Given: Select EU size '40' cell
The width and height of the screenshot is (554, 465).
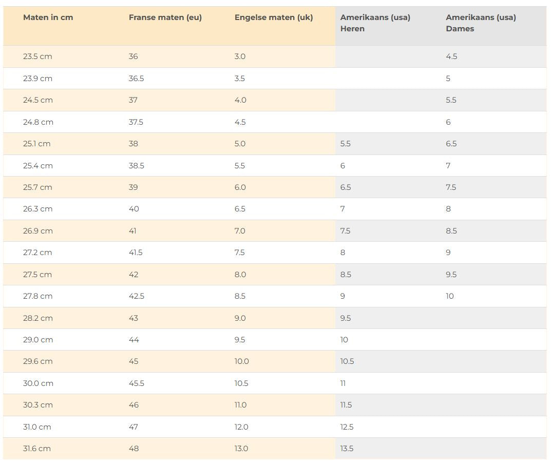Looking at the screenshot, I should pyautogui.click(x=133, y=209).
